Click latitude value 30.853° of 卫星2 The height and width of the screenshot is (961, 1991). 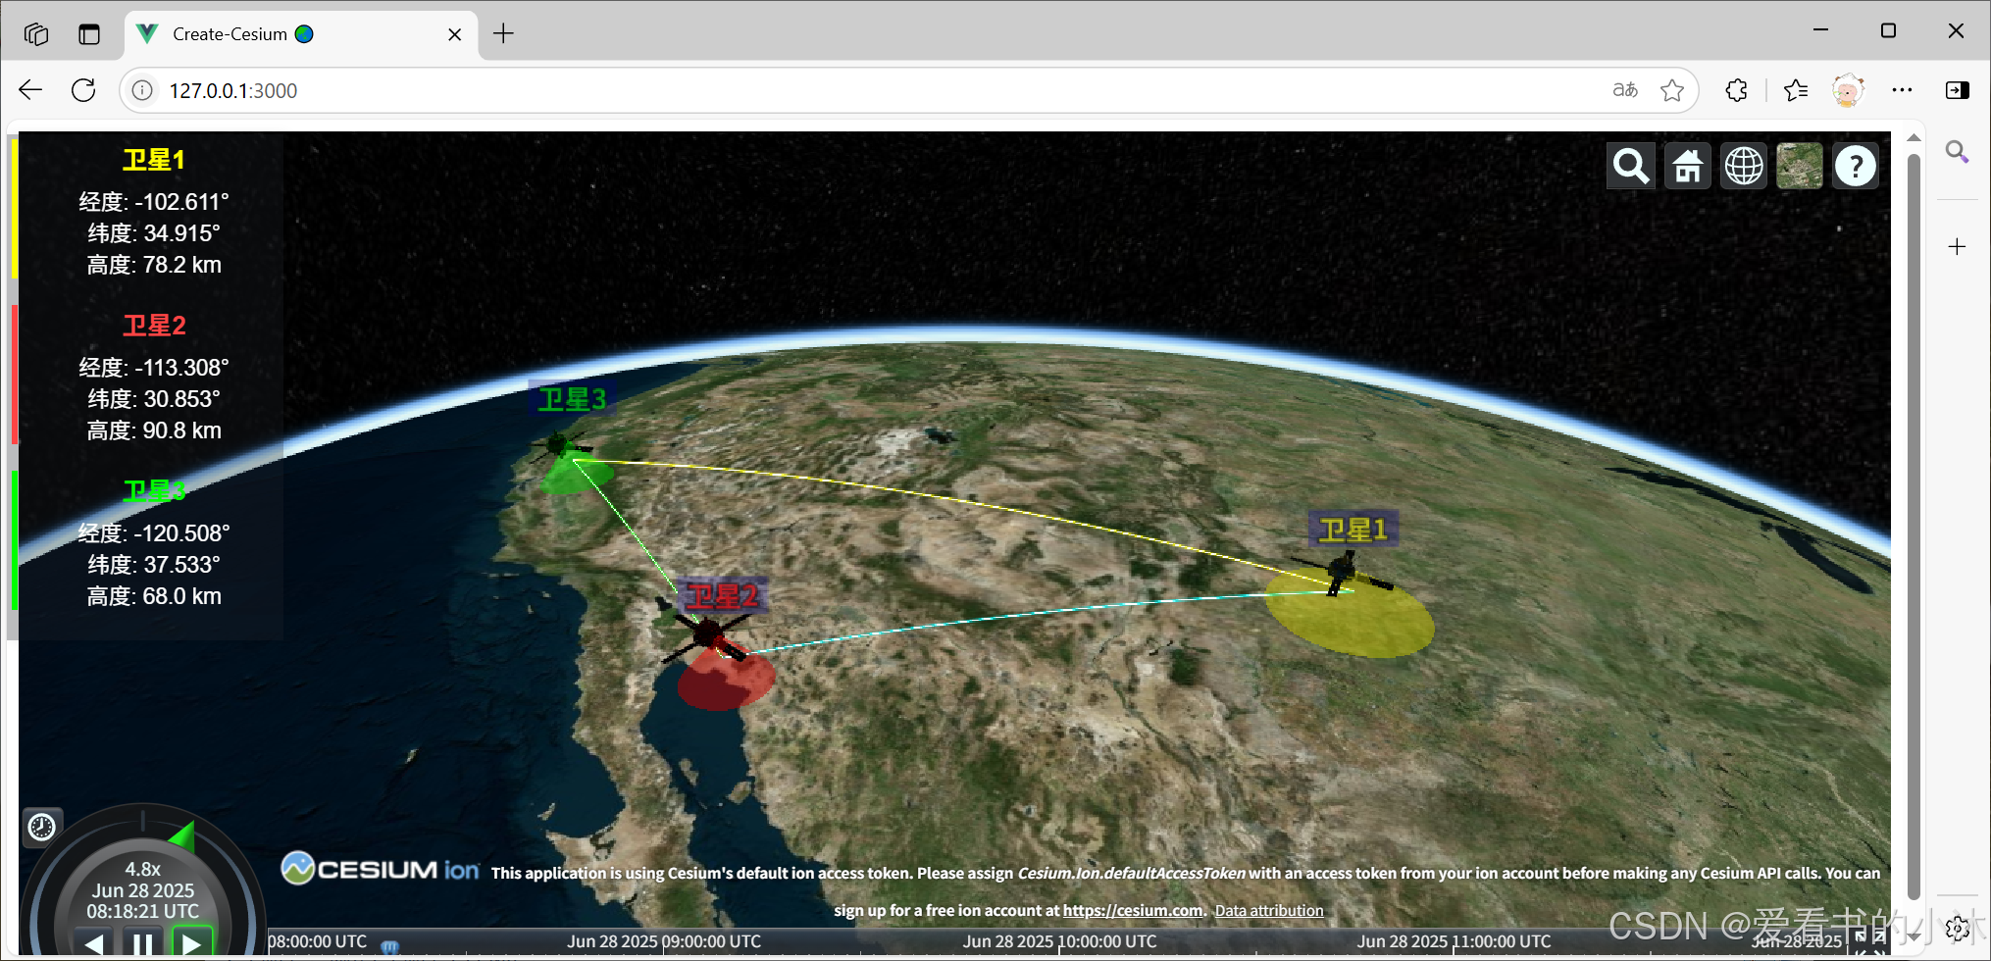point(182,399)
